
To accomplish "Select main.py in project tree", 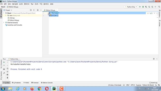I will [12, 18].
